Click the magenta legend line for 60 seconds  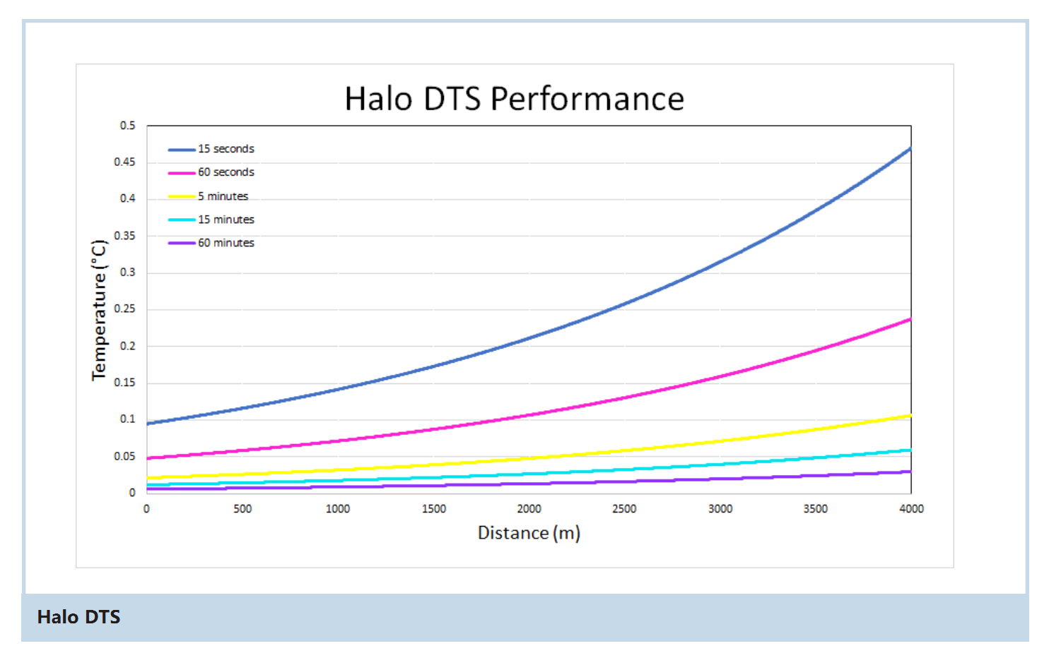[x=182, y=173]
